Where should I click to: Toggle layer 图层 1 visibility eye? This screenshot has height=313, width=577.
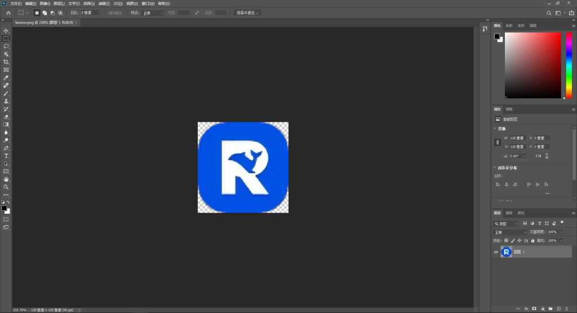496,252
